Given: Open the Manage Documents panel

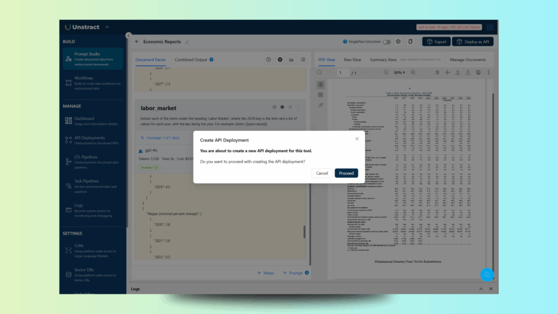Looking at the screenshot, I should pyautogui.click(x=468, y=59).
